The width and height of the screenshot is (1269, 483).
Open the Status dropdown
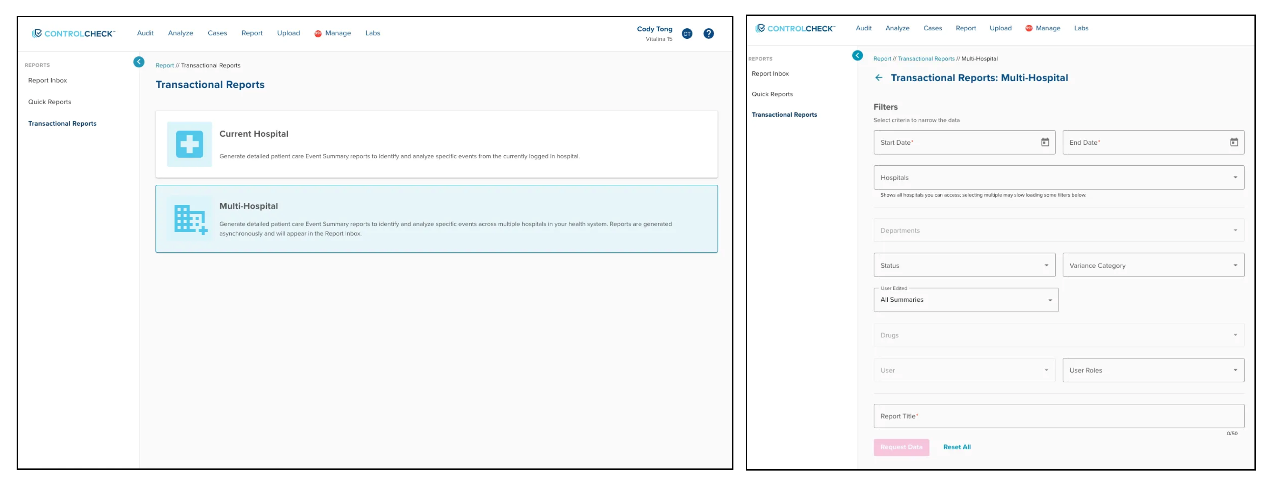pos(964,265)
